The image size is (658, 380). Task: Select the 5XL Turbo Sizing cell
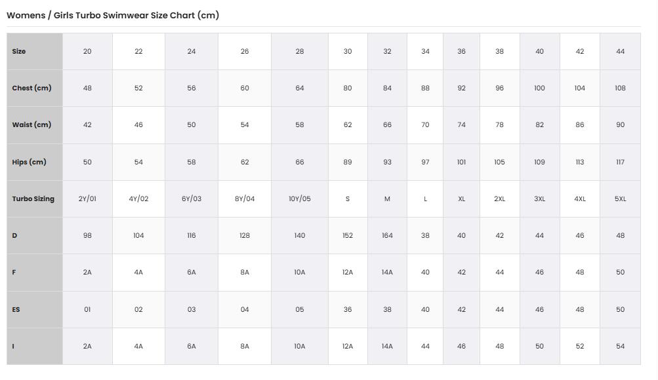[x=620, y=199]
